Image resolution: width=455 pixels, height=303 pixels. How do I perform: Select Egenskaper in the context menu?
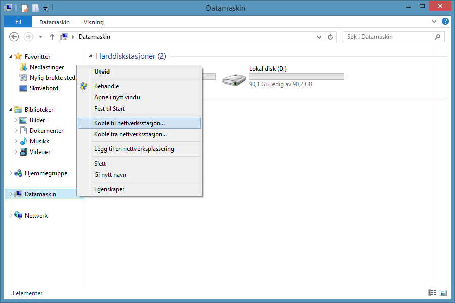coord(109,189)
